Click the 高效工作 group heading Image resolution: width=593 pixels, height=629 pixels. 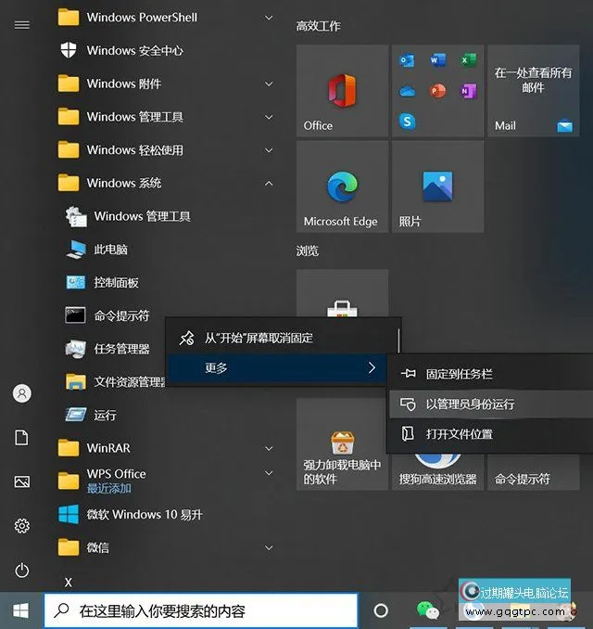pos(318,27)
